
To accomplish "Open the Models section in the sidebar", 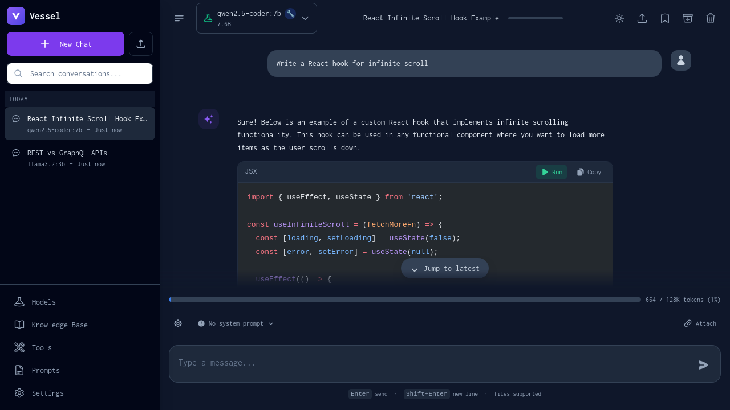I will 43,302.
